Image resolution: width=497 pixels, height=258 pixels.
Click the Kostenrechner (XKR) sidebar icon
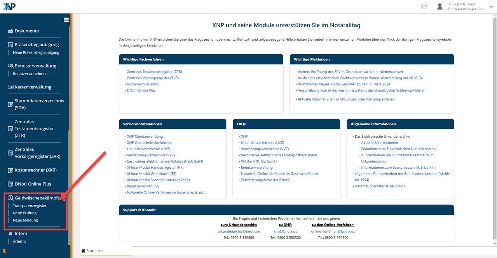(x=11, y=170)
